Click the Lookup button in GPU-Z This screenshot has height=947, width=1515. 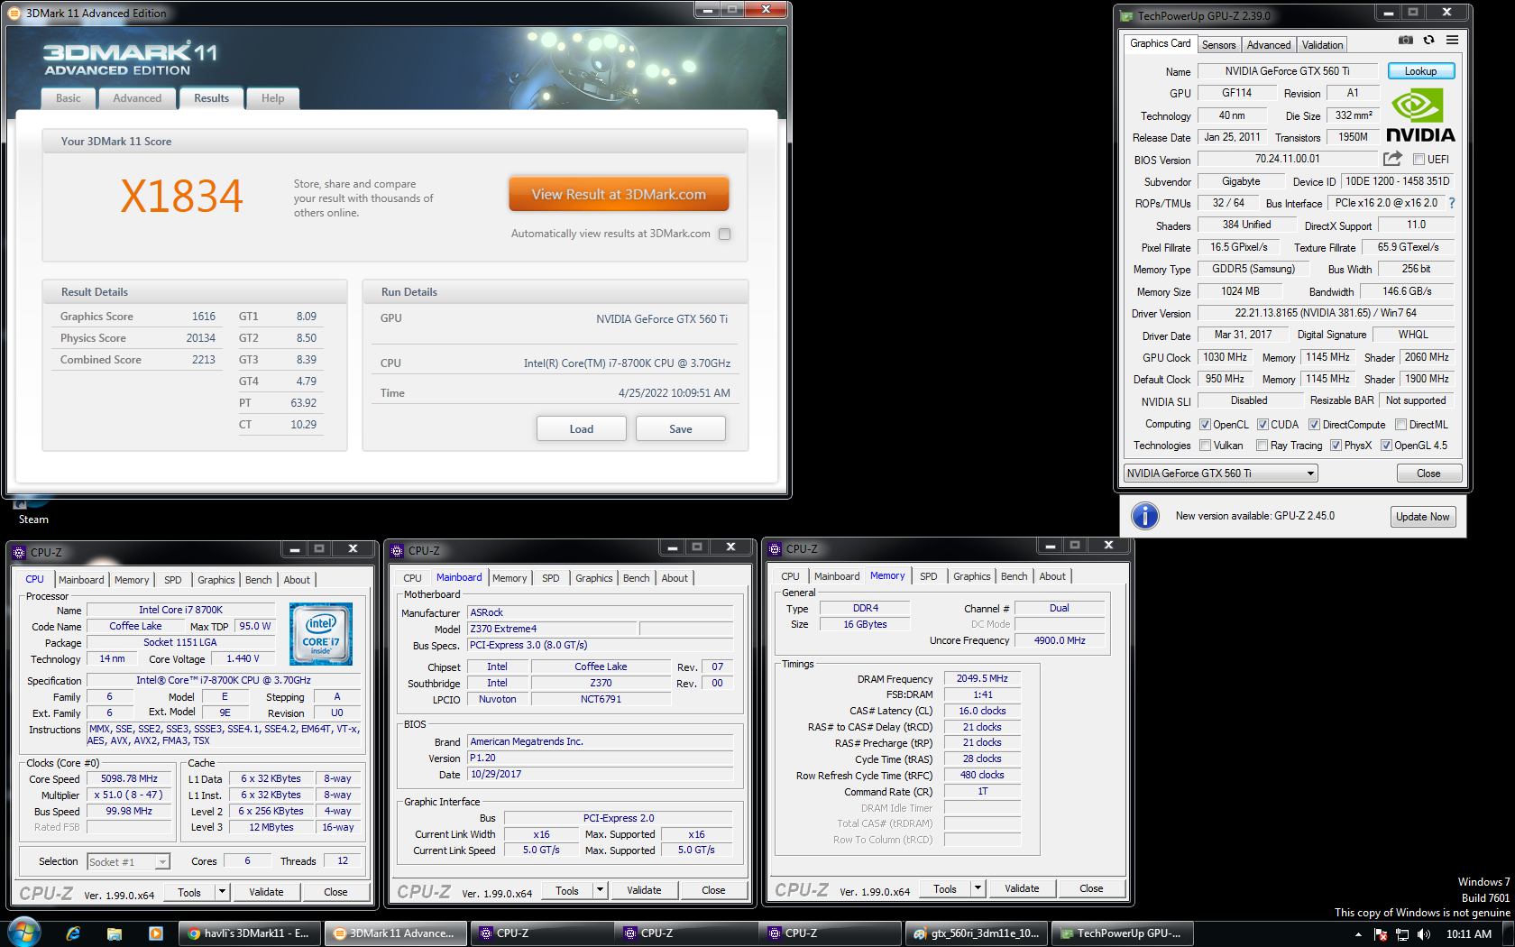pyautogui.click(x=1420, y=71)
